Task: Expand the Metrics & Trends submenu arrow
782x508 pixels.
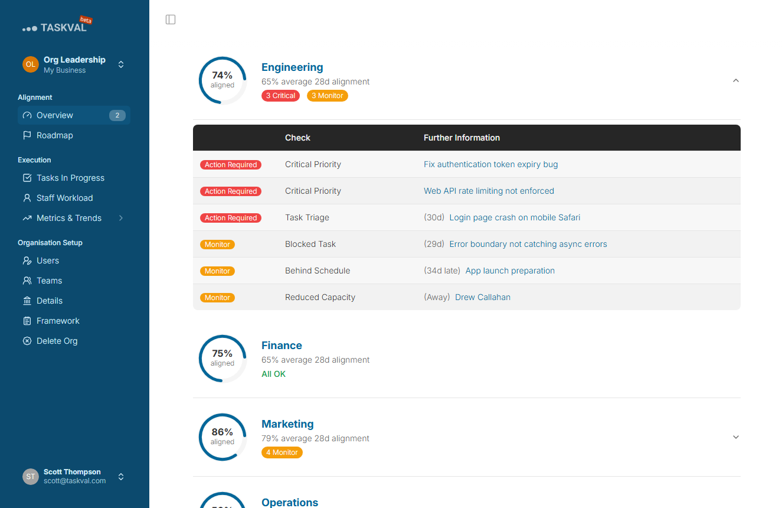Action: 121,218
